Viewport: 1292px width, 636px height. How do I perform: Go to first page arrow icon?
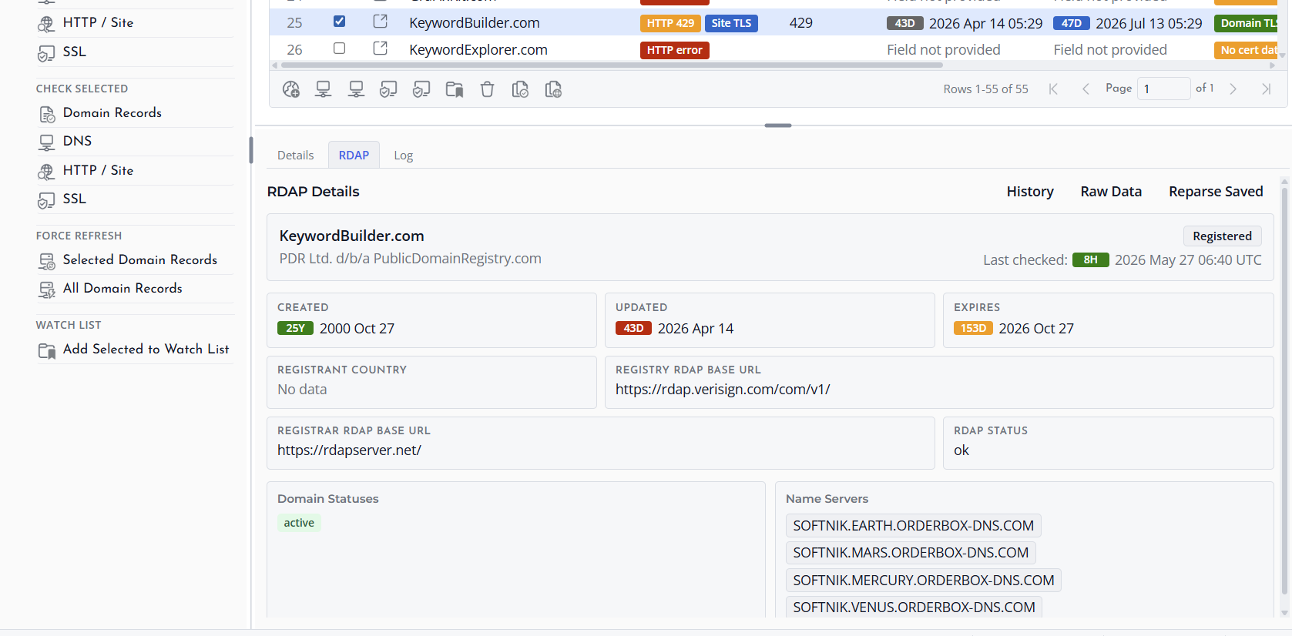point(1053,89)
